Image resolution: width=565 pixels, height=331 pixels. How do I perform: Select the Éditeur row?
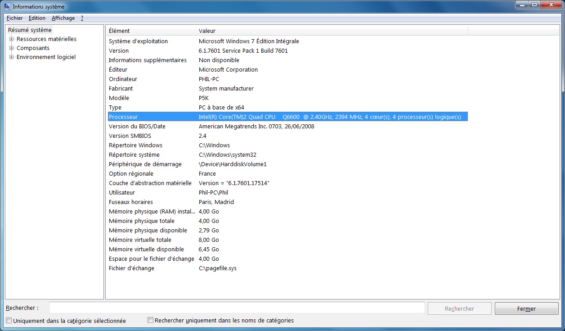point(287,69)
